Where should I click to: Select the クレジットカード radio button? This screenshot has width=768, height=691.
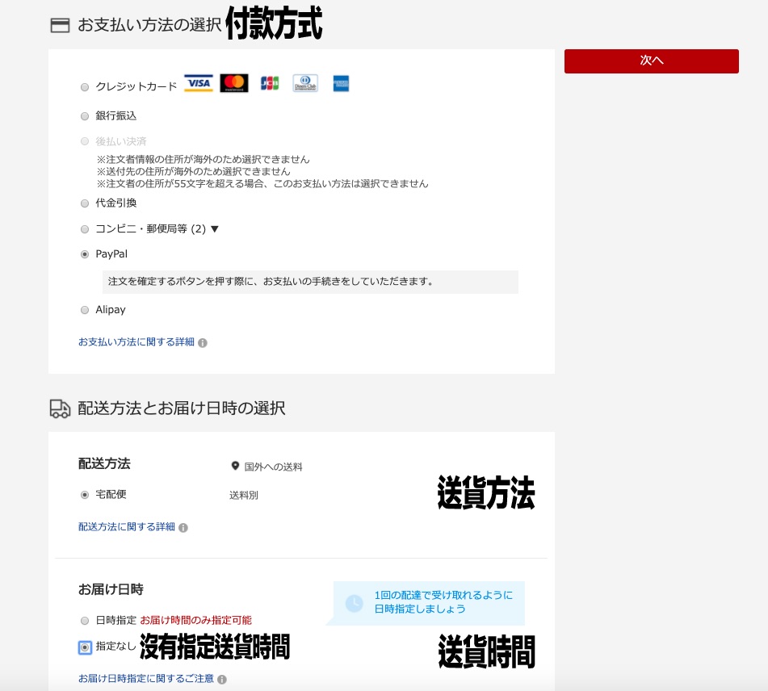[85, 87]
